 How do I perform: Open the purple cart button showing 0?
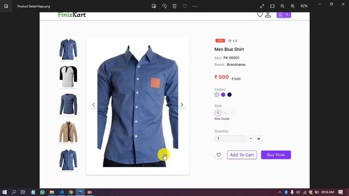[284, 15]
